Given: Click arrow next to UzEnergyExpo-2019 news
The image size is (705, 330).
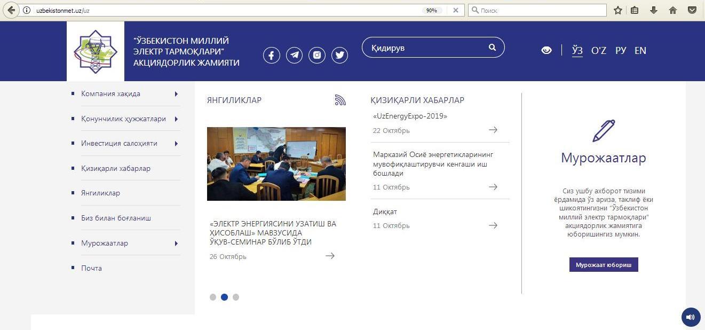Looking at the screenshot, I should click(x=493, y=130).
